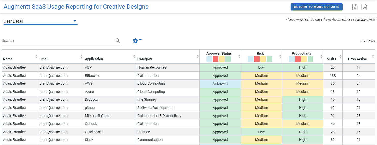The width and height of the screenshot is (377, 145).
Task: Expand the dropdown arrow beside the gear
Action: pos(140,40)
